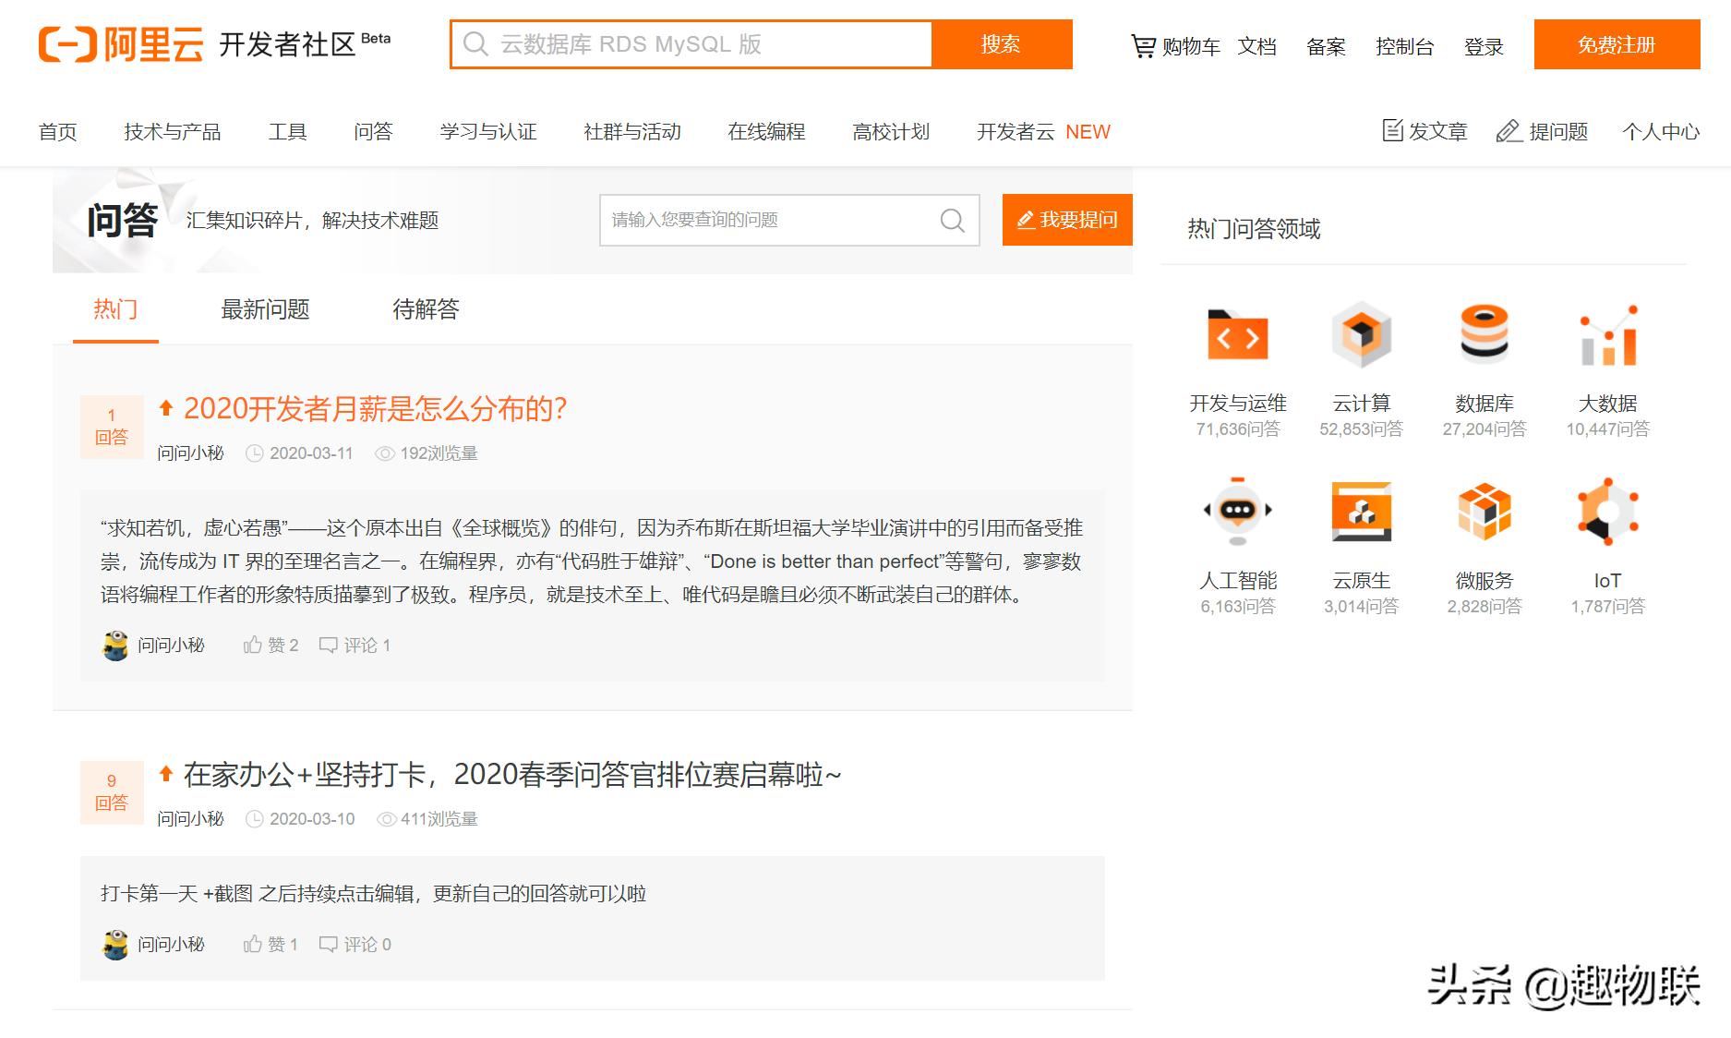Click the Aliyun logo
Screen dimensions: 1731x1038
click(120, 44)
